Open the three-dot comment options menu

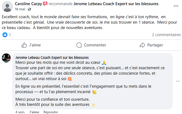(x=178, y=81)
